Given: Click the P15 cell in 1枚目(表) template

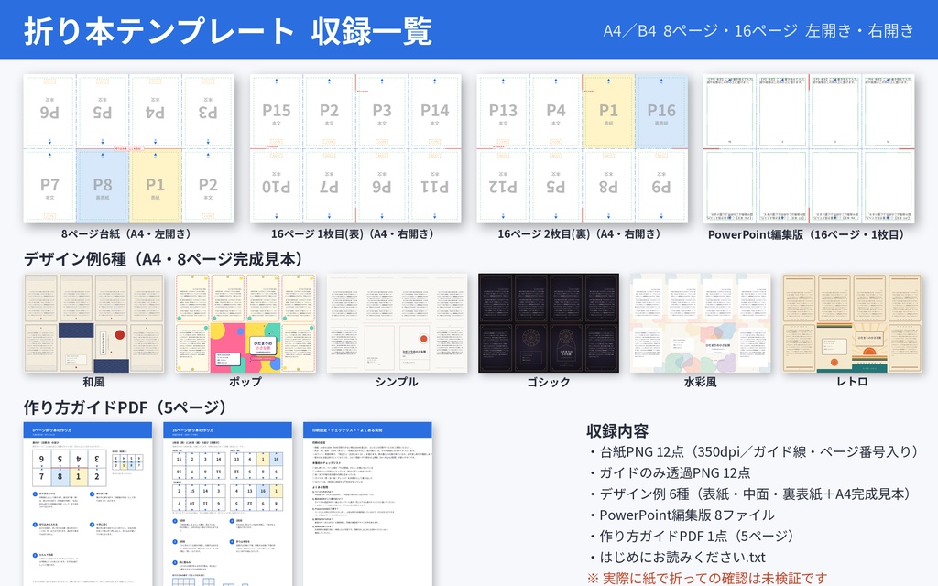Looking at the screenshot, I should click(277, 111).
